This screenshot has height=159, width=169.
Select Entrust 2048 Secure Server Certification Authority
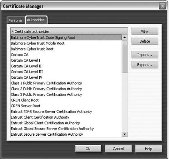(x=66, y=111)
